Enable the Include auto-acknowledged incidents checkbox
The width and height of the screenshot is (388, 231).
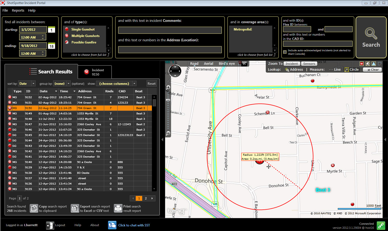click(x=285, y=52)
